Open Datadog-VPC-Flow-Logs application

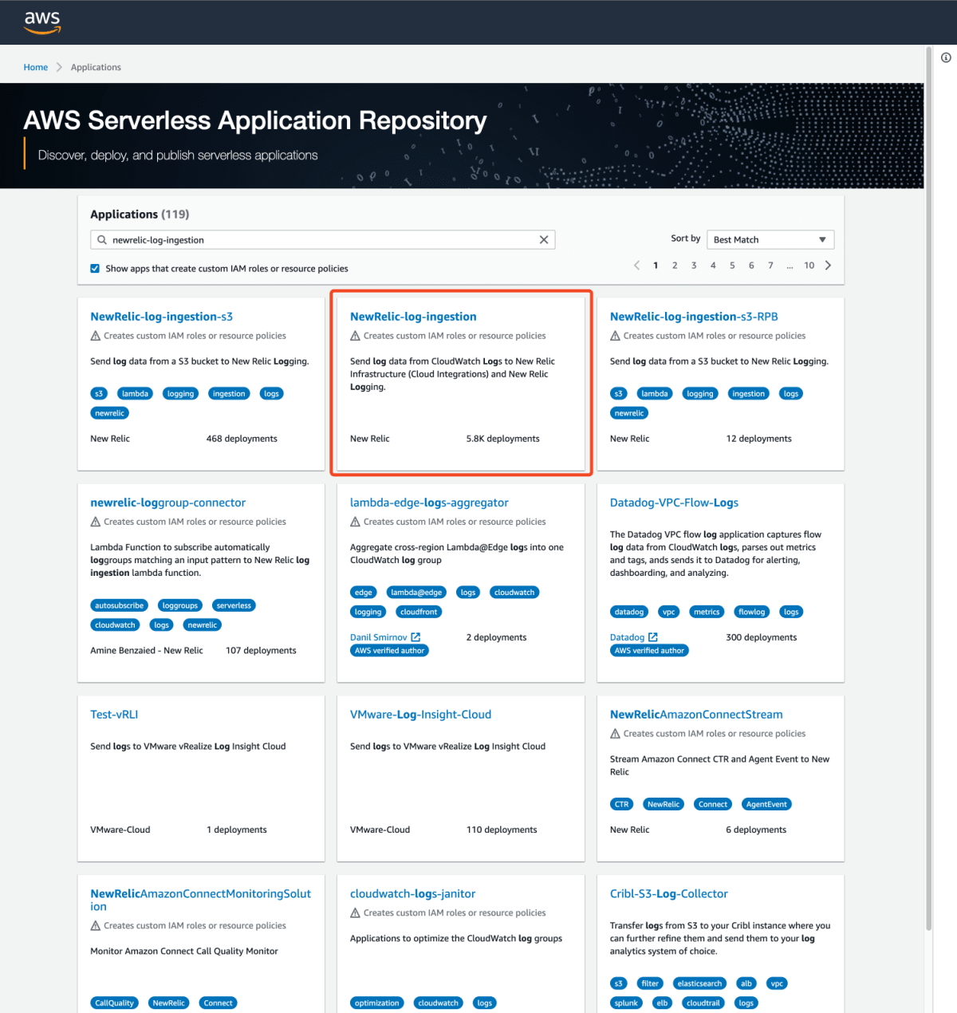coord(674,503)
